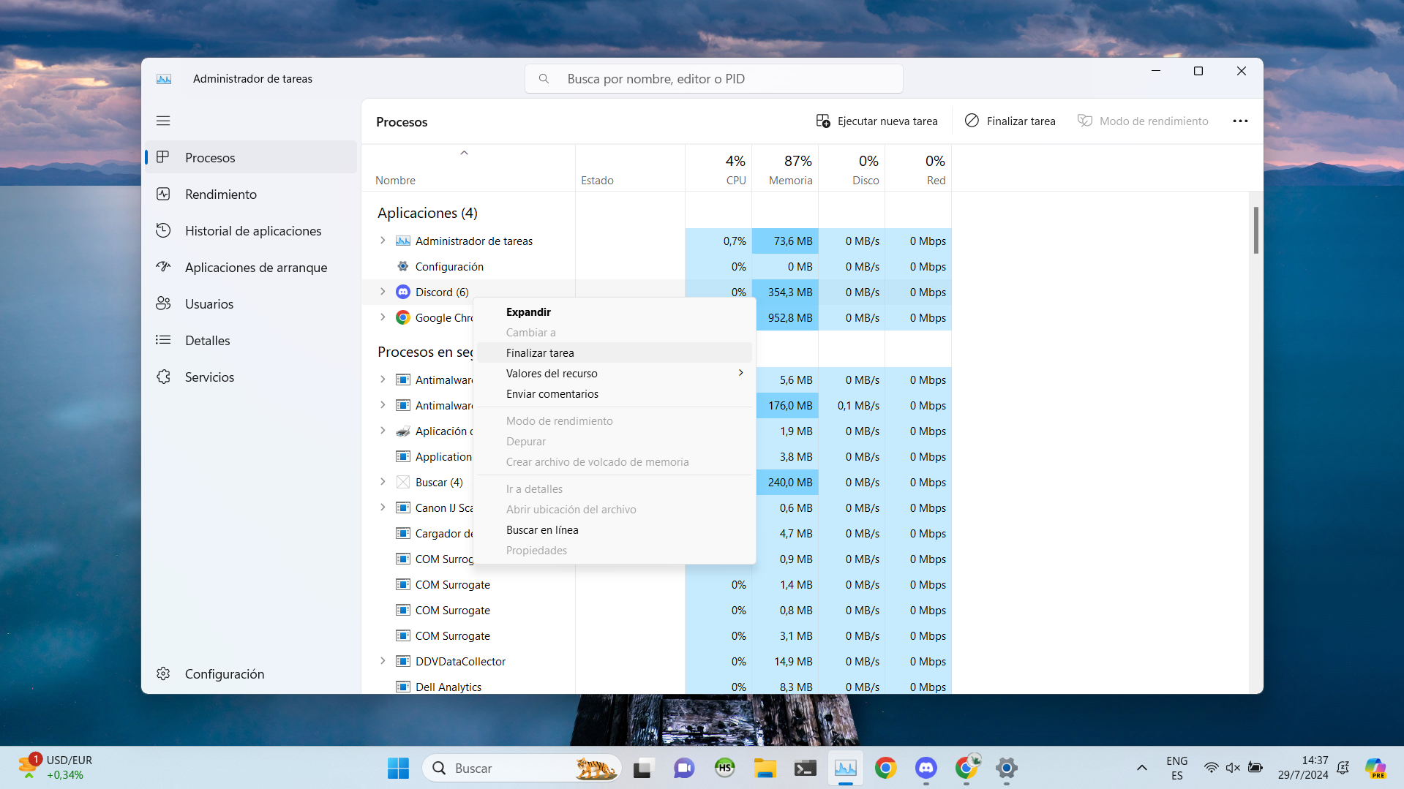Expand the Google Chrome process group
The height and width of the screenshot is (789, 1404).
(383, 317)
